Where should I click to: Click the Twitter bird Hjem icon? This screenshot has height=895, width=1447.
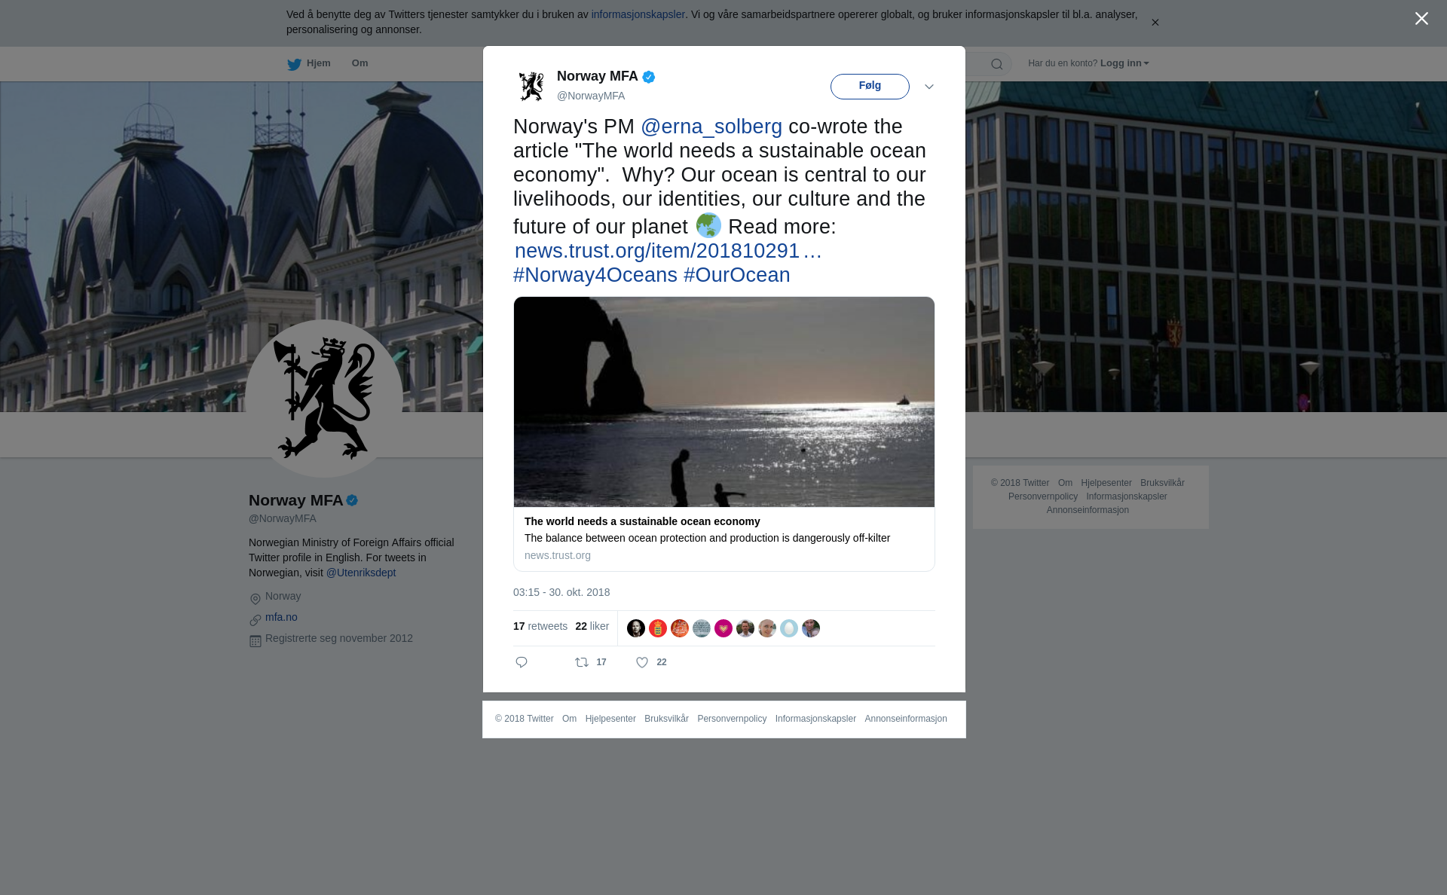[x=294, y=64]
